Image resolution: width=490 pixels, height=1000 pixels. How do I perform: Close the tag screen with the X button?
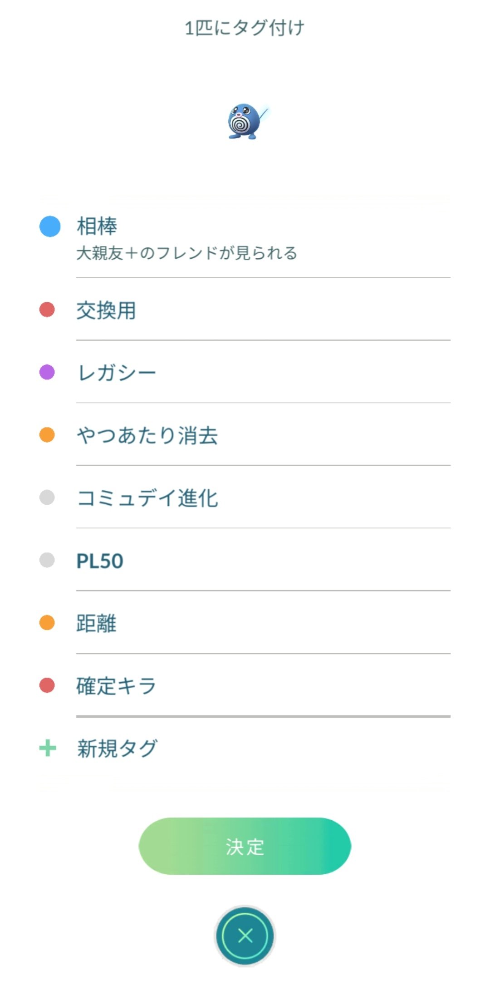pos(245,936)
